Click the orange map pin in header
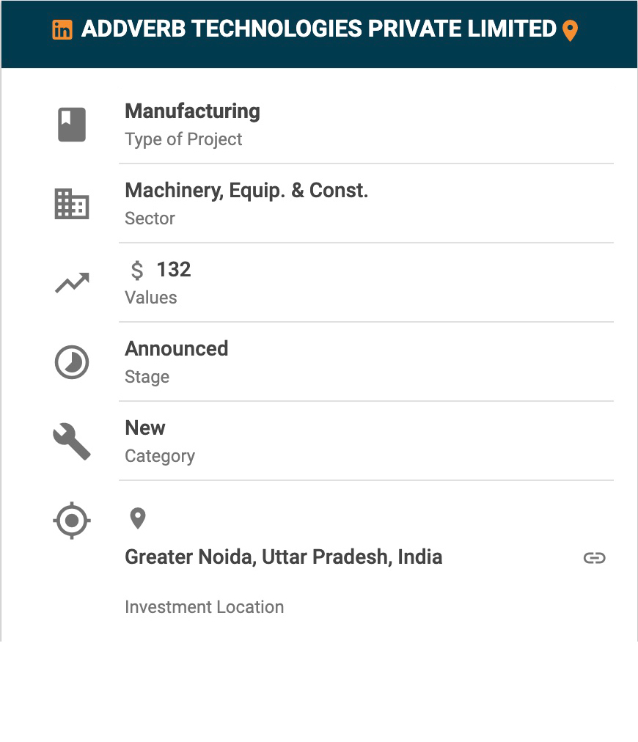 pyautogui.click(x=570, y=31)
